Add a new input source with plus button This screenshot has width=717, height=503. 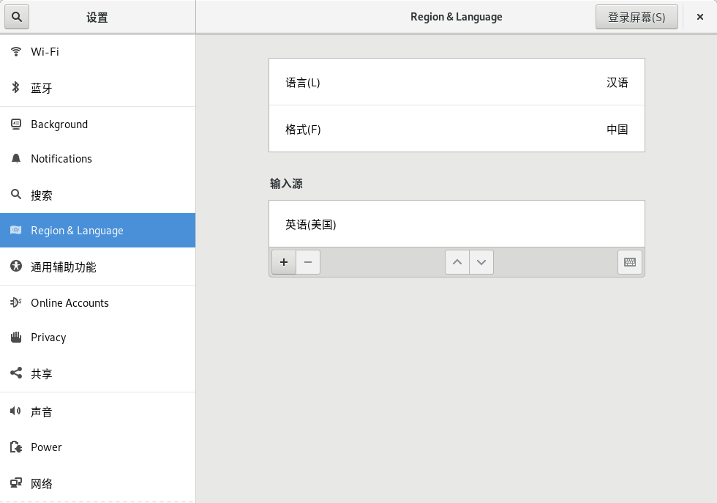[284, 262]
